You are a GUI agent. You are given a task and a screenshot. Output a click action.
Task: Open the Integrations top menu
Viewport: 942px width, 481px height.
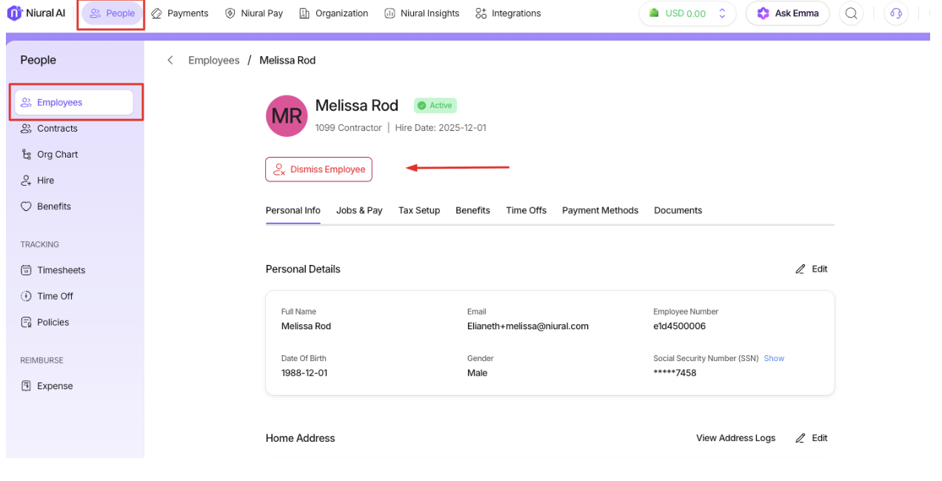click(x=508, y=13)
